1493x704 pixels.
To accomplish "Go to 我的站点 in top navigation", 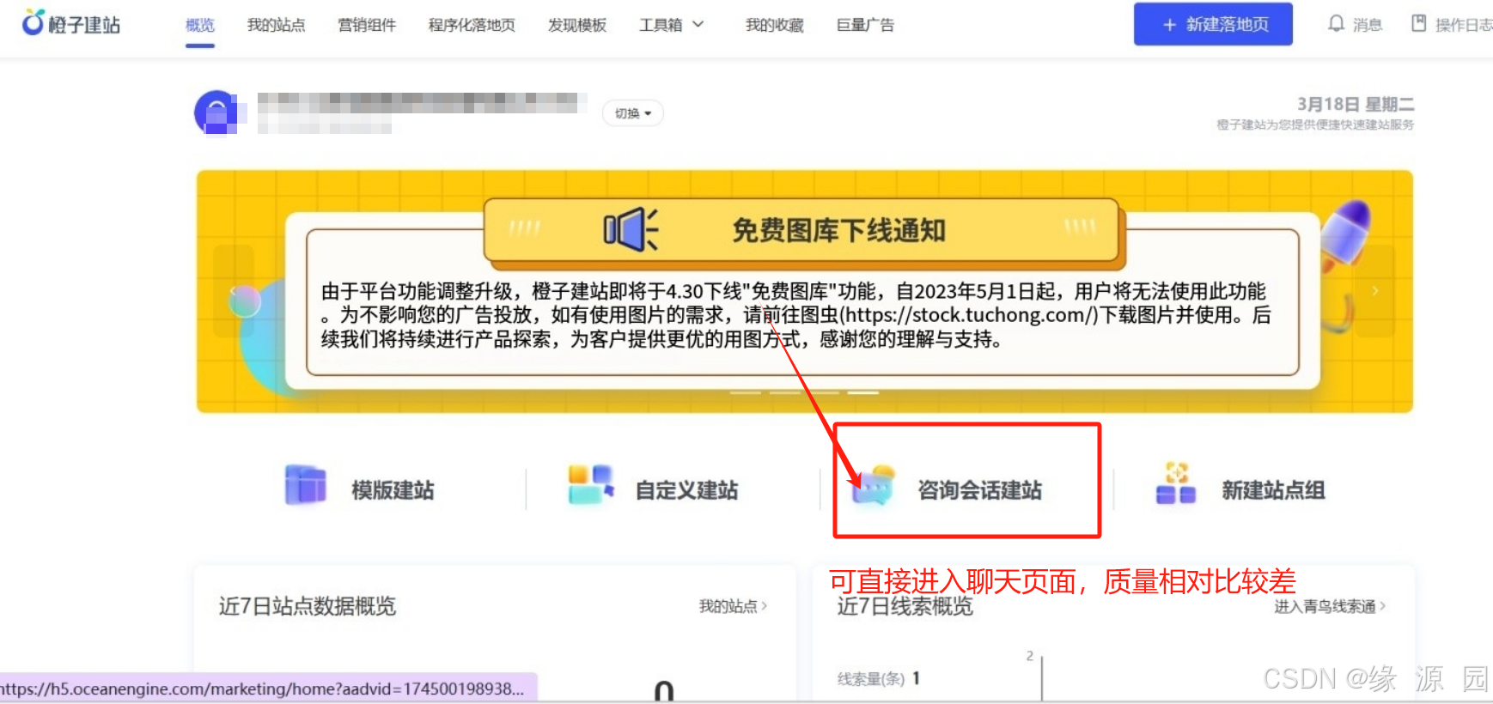I will [276, 25].
